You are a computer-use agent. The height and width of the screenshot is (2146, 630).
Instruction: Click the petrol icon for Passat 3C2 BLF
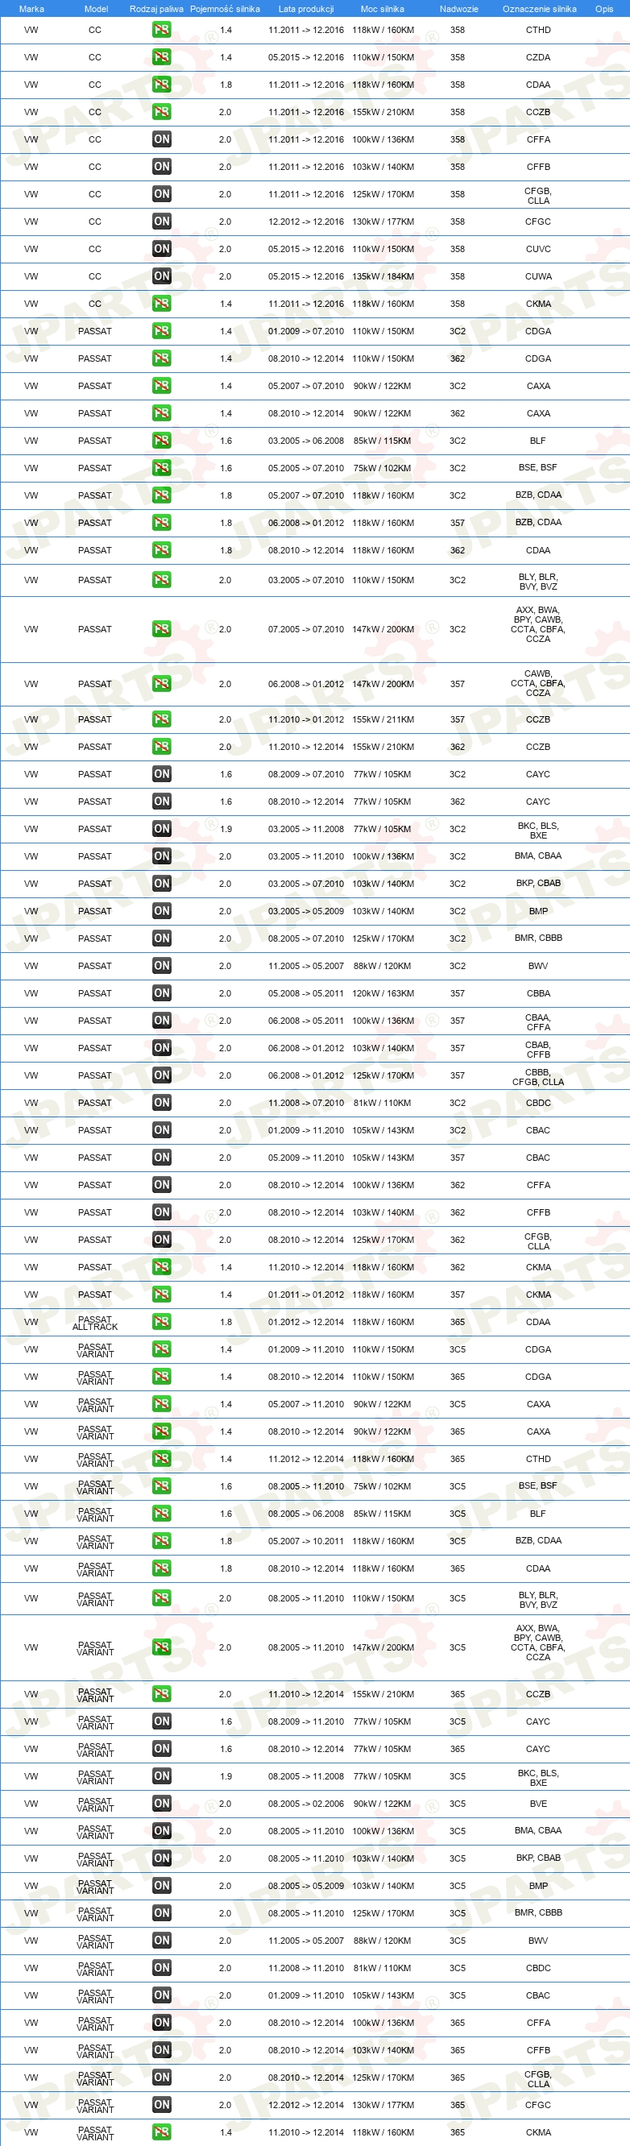[x=162, y=441]
